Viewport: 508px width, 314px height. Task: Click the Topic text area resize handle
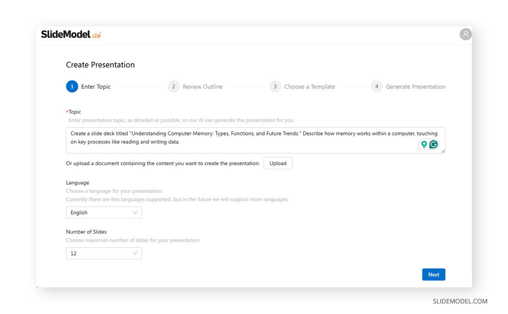click(443, 151)
